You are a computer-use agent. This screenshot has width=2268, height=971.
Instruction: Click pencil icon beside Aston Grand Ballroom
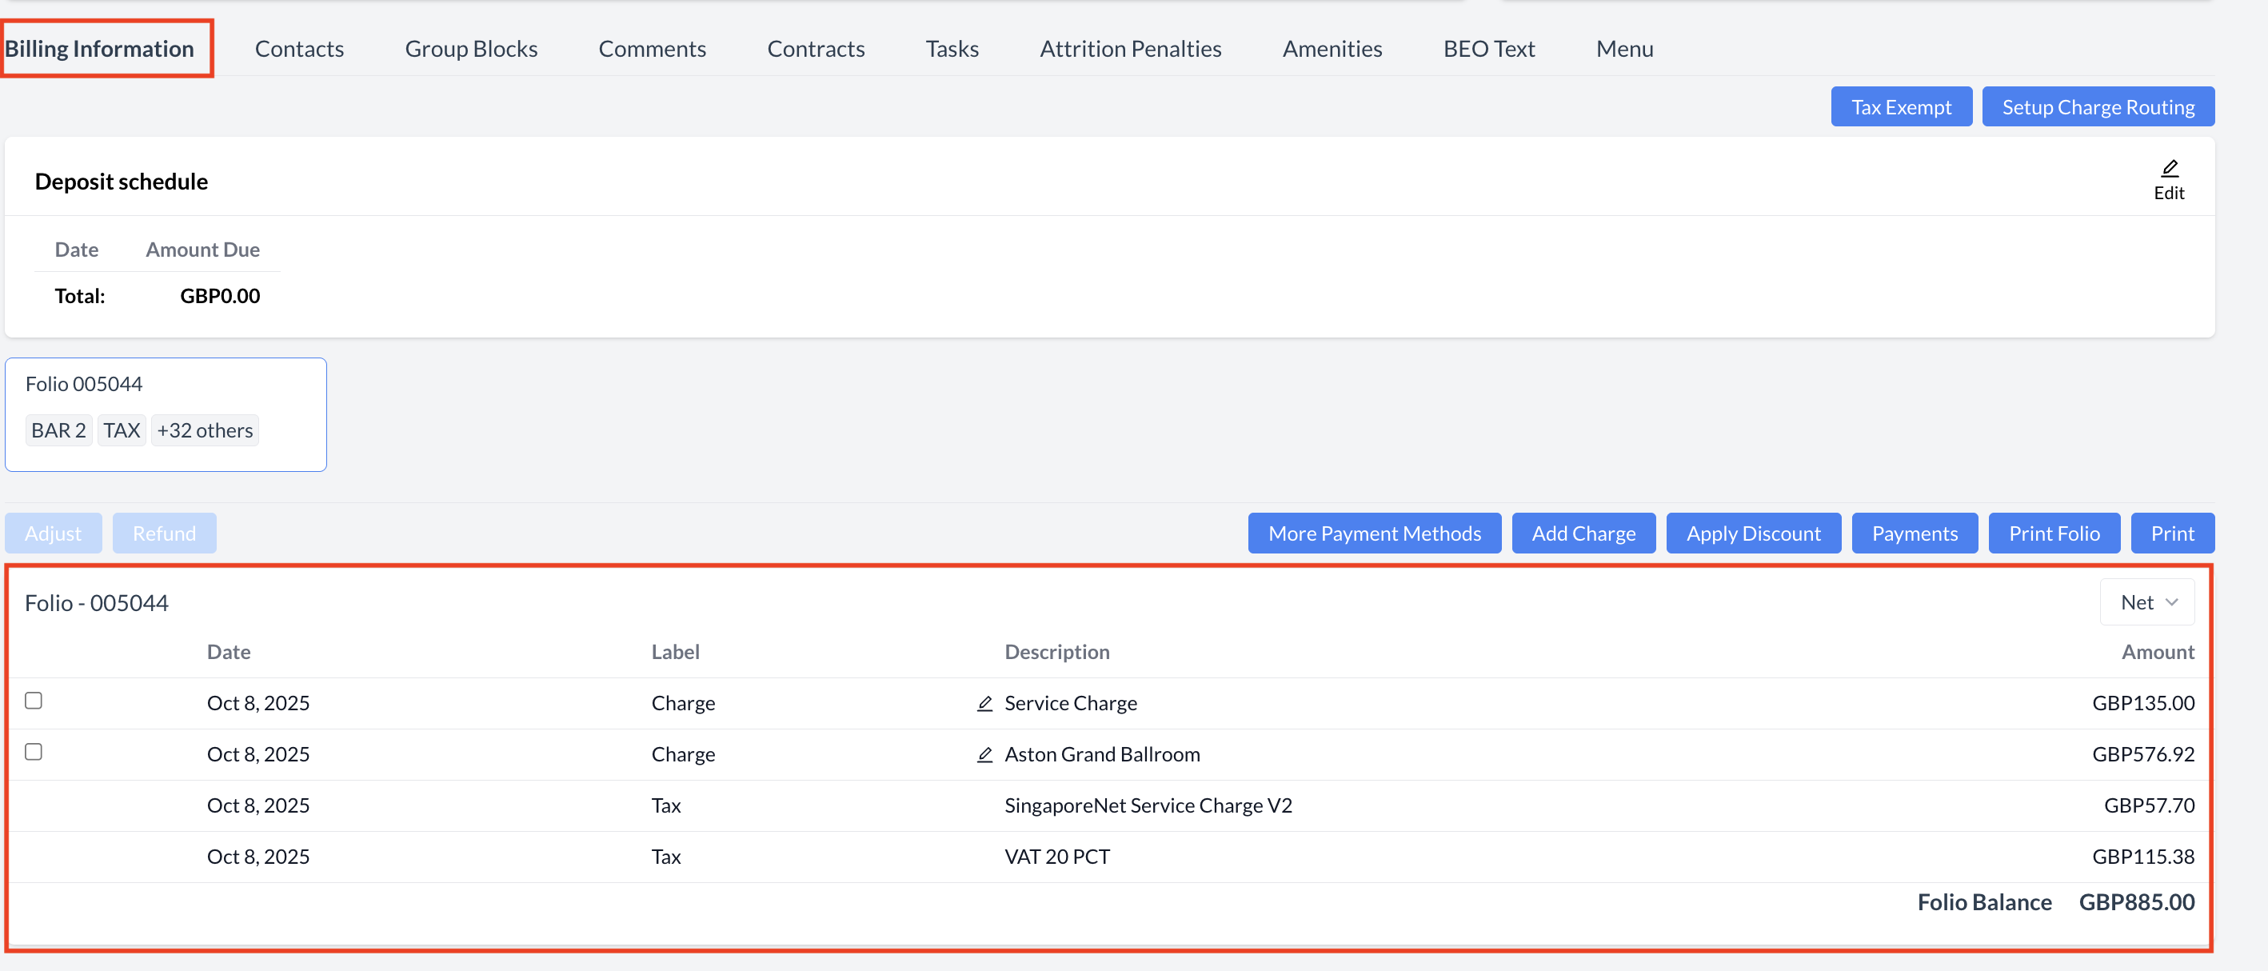point(984,754)
